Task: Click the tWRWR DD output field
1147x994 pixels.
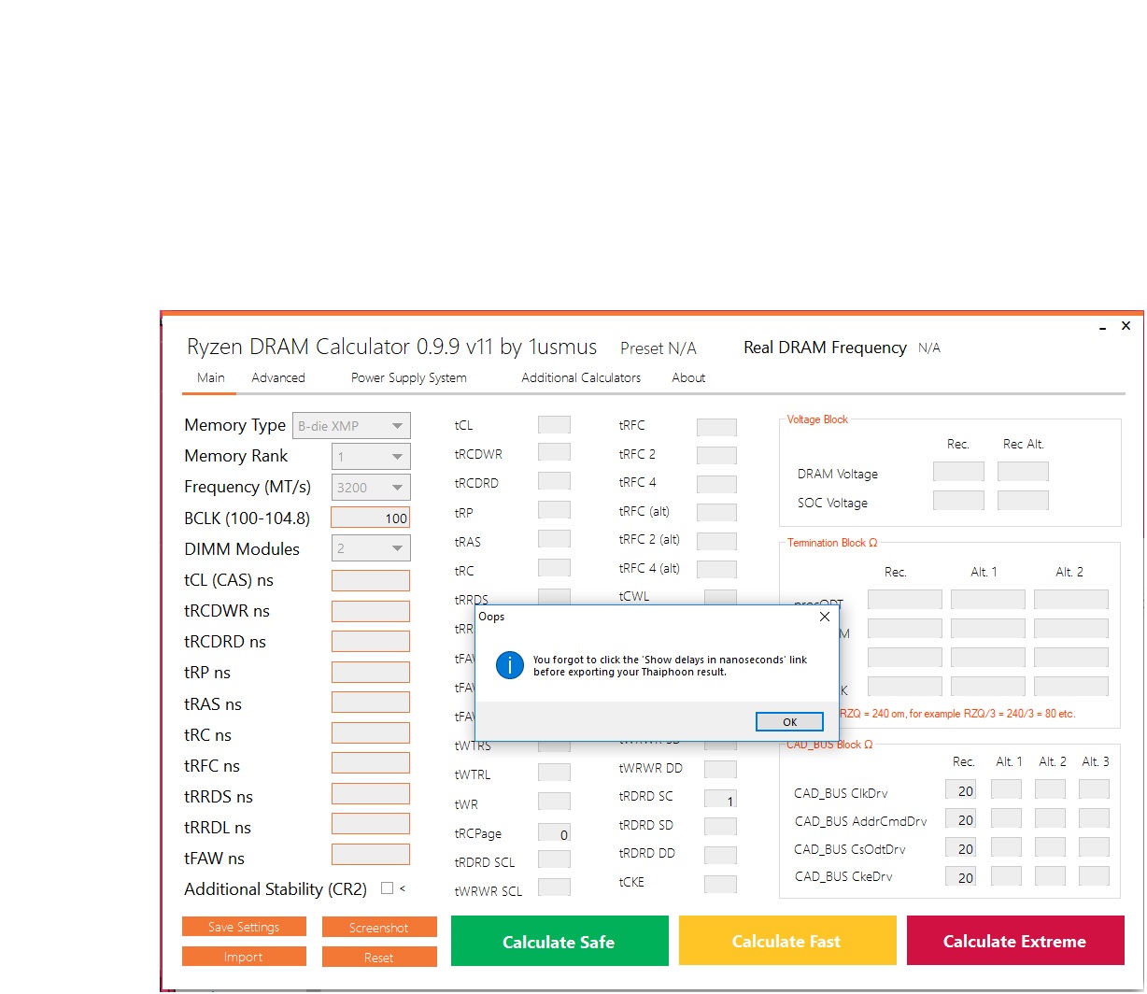Action: click(x=720, y=770)
